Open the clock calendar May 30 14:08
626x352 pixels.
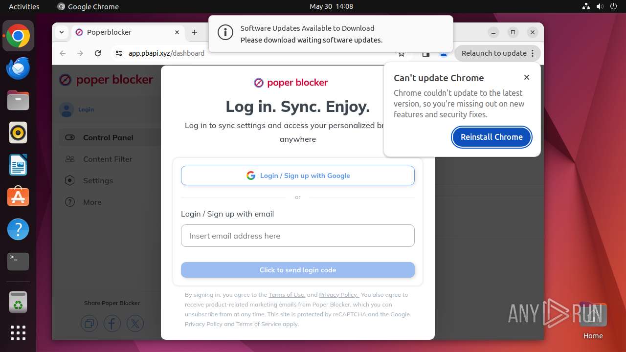331,6
